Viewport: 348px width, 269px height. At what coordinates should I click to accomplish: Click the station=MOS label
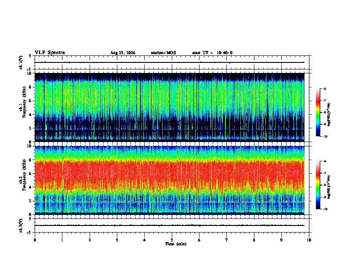163,53
